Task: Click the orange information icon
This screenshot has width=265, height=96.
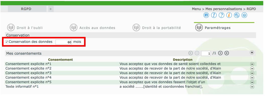Action: pos(229,15)
